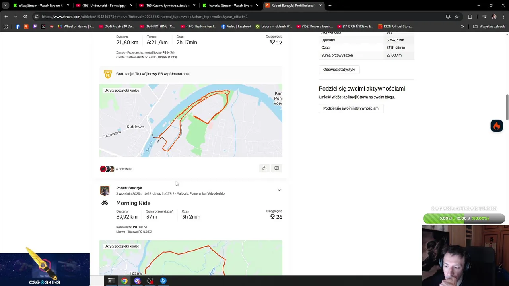This screenshot has width=509, height=286.
Task: Click the 25 007 m elevation total
Action: pyautogui.click(x=394, y=55)
